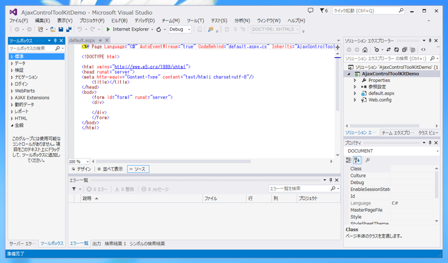Expand the Properties node in solution tree
Viewport: 448px width, 263px height.
pos(355,80)
